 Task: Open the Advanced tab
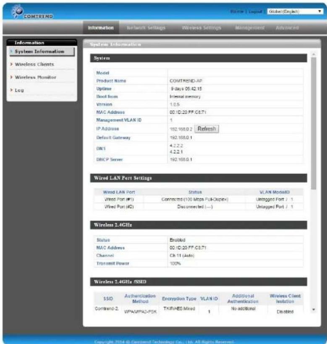(287, 28)
